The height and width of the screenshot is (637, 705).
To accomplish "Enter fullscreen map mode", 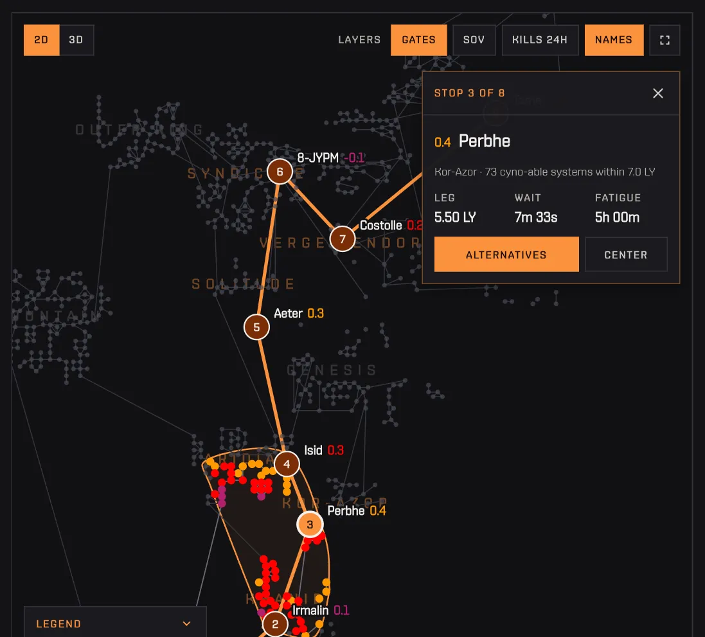I will [665, 40].
